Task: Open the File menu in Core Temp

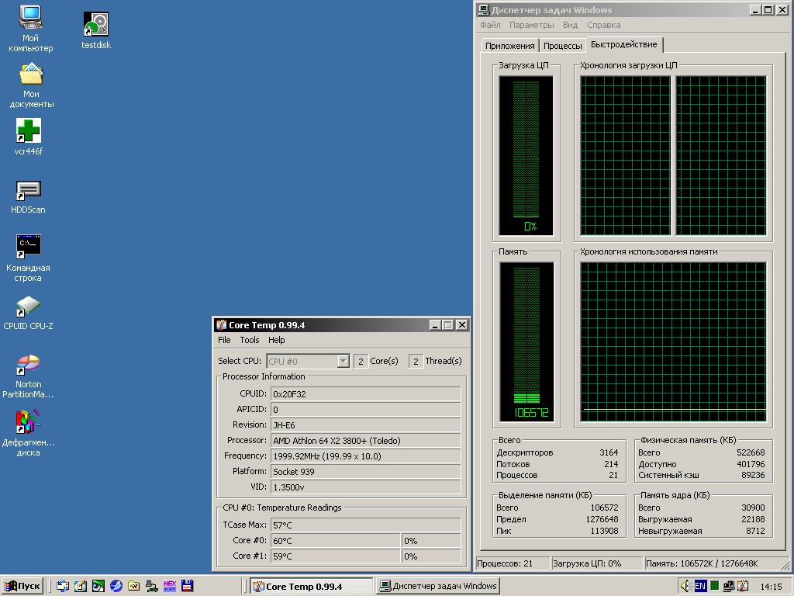Action: click(x=224, y=340)
